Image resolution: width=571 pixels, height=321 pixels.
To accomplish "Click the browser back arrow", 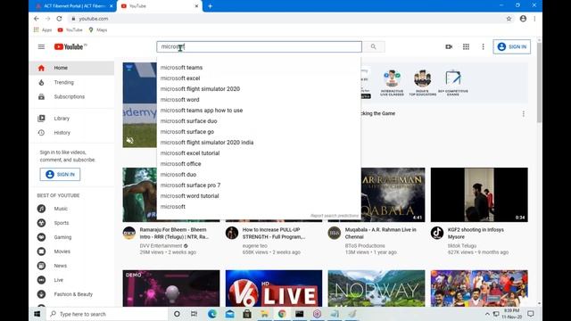I will (36, 19).
